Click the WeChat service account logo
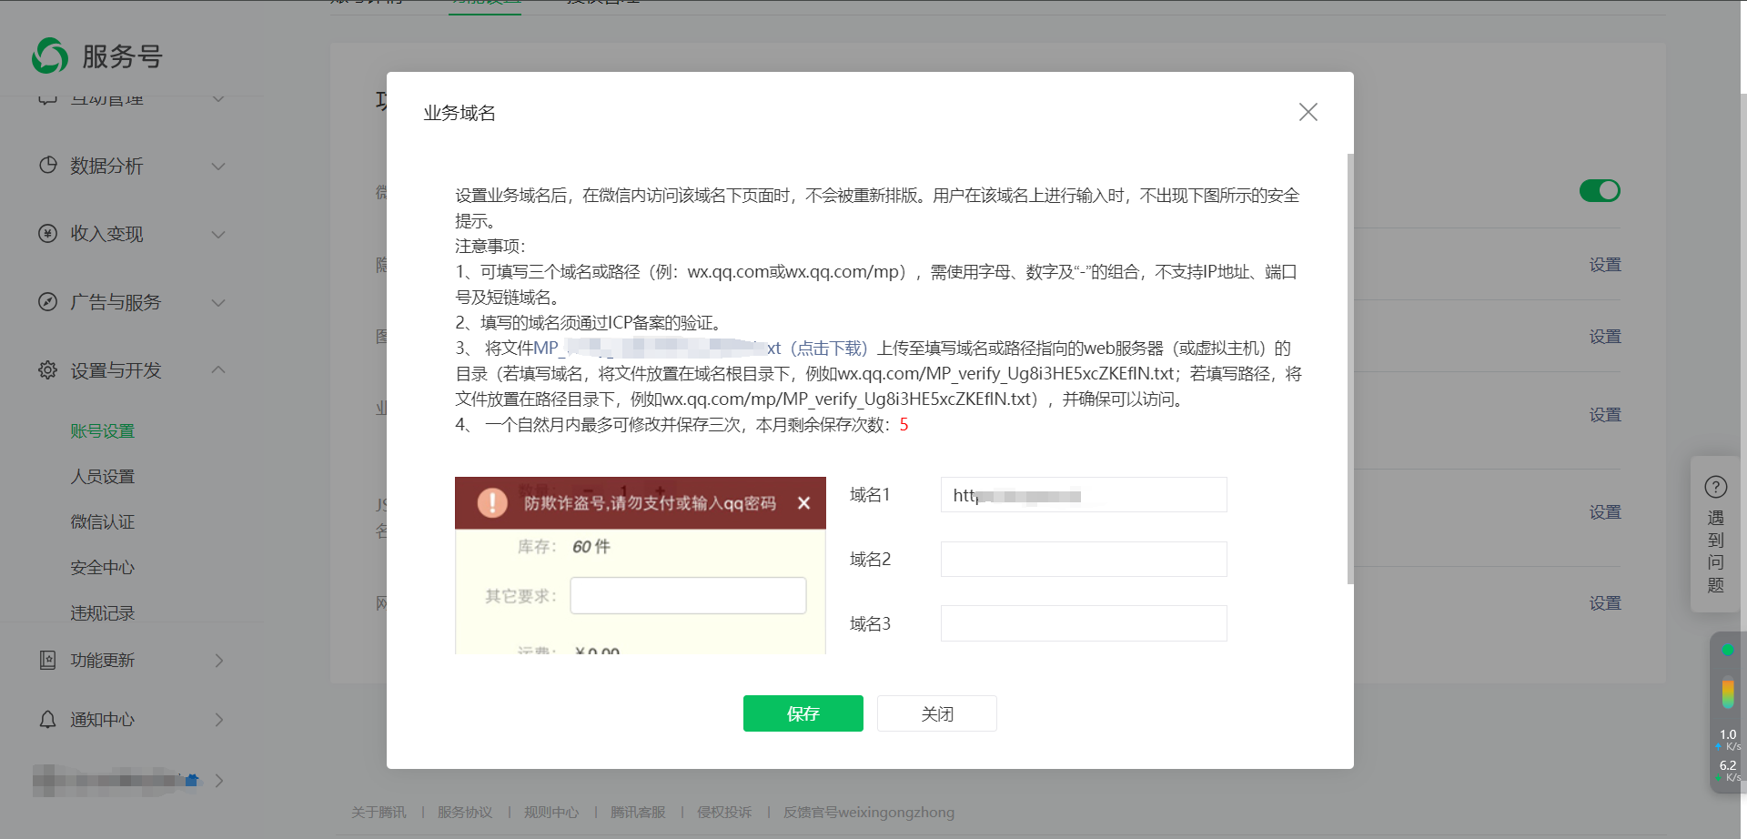The height and width of the screenshot is (839, 1747). pyautogui.click(x=50, y=56)
